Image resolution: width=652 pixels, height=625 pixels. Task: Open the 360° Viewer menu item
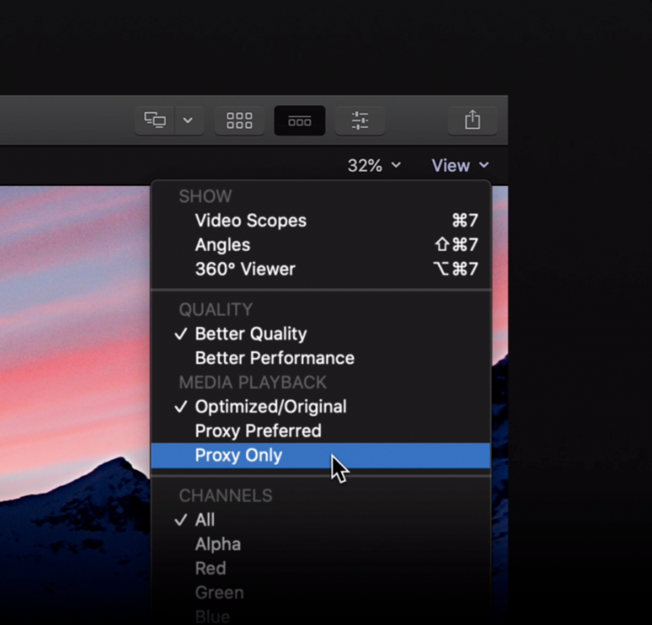245,269
